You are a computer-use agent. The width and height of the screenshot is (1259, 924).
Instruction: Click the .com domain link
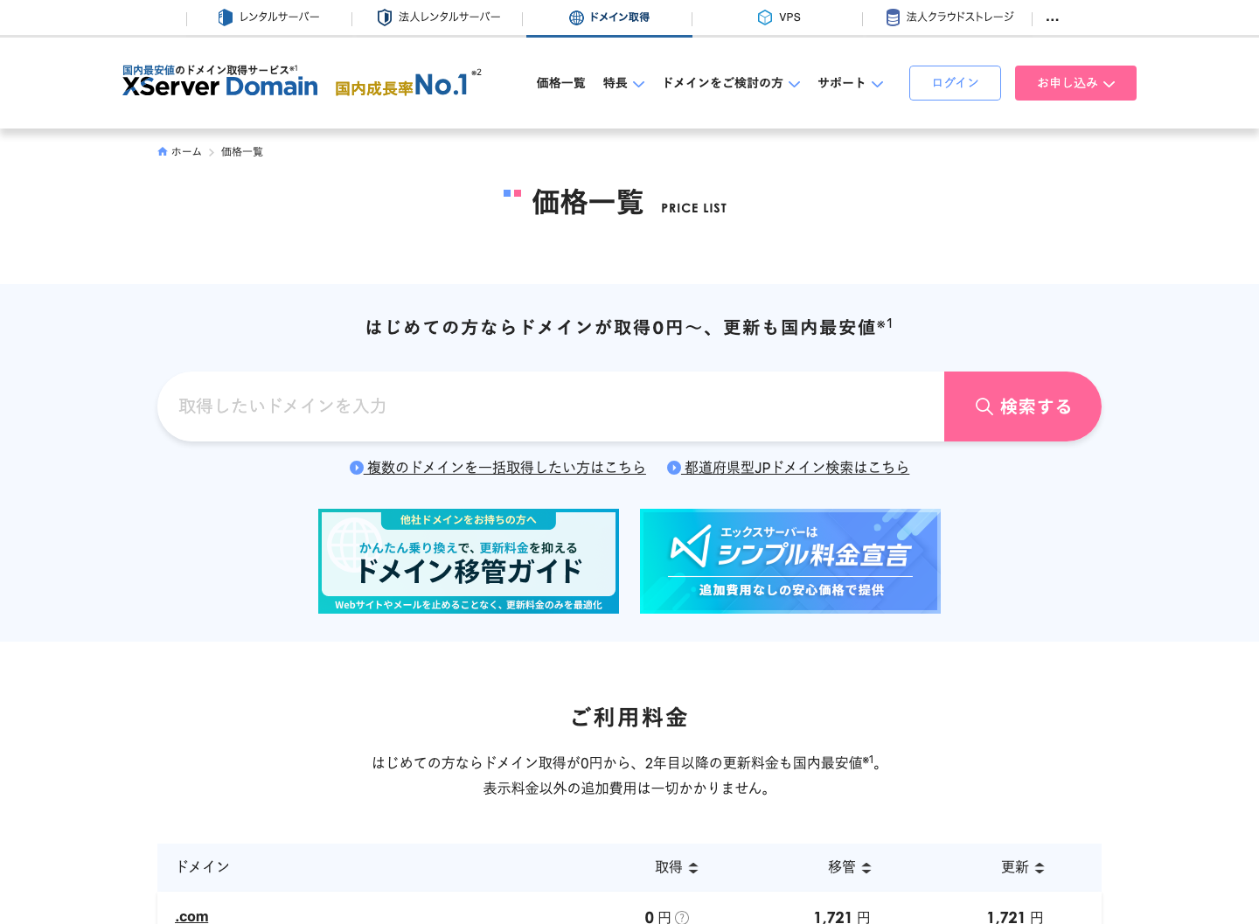(x=191, y=916)
